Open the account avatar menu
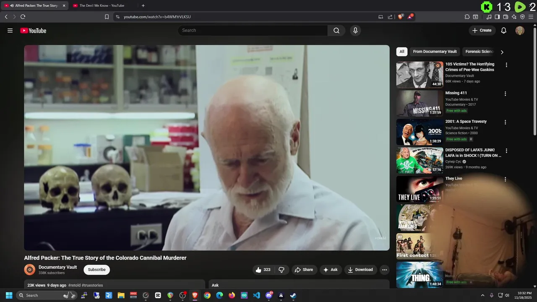 pos(520,30)
